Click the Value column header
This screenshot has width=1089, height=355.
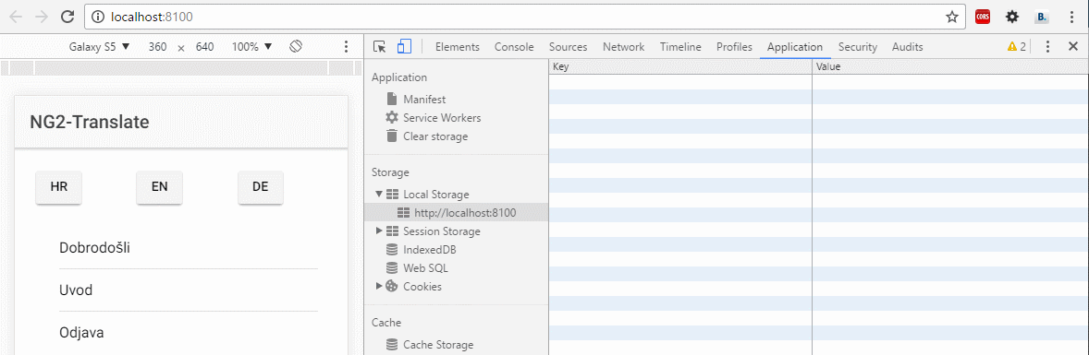[x=950, y=67]
